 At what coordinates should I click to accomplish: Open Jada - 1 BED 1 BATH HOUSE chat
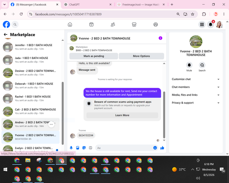pyautogui.click(x=31, y=60)
